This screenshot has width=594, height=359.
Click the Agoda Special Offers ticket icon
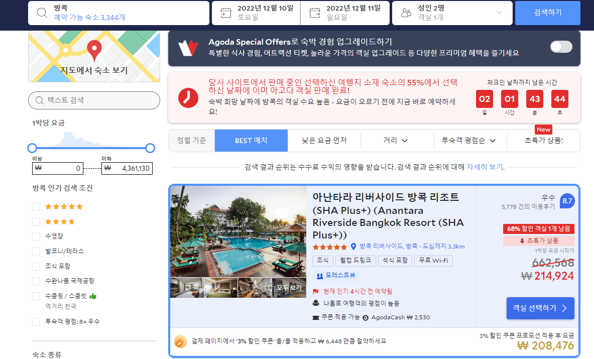point(188,48)
